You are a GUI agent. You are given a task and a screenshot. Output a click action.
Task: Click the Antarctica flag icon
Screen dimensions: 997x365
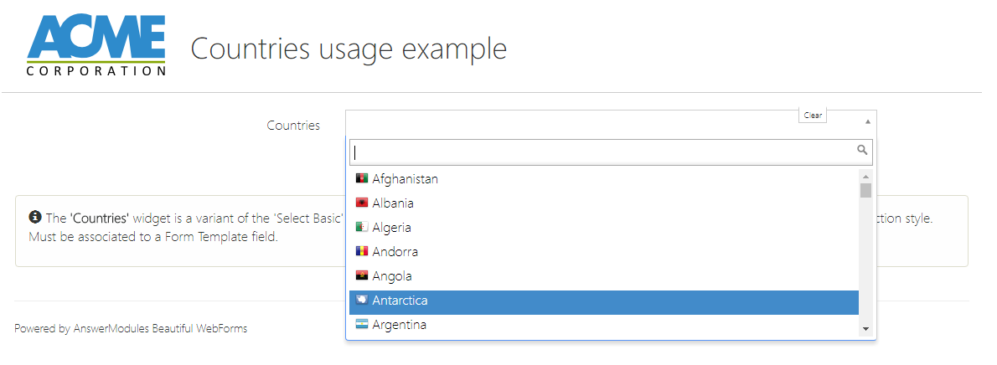(x=362, y=300)
